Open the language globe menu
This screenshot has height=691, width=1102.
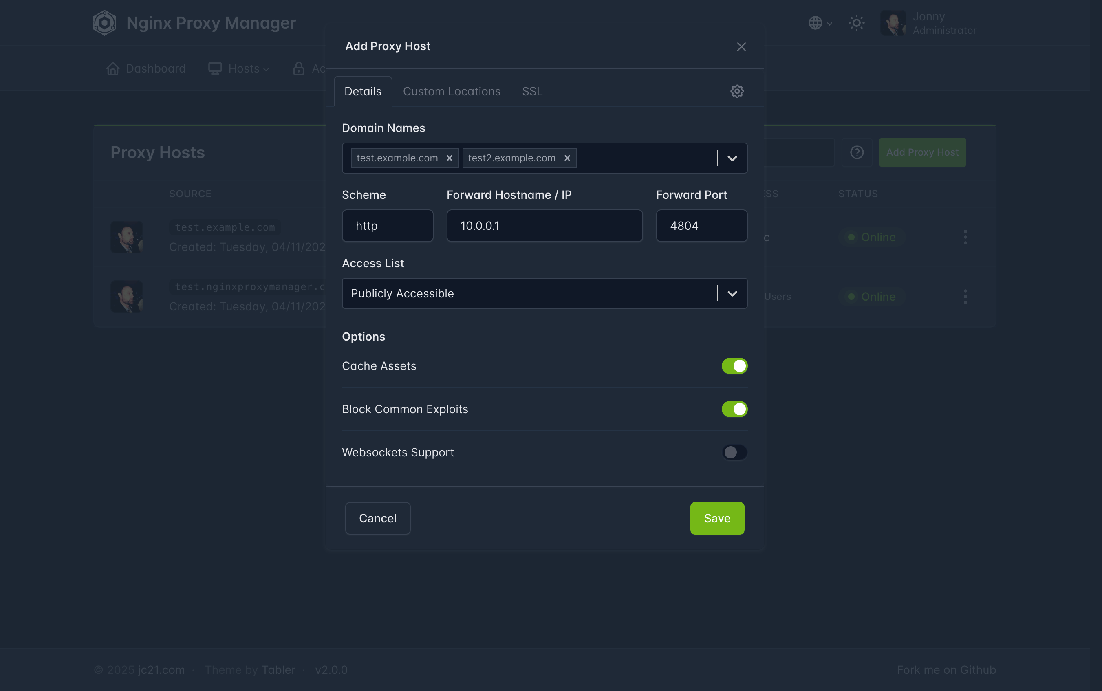pyautogui.click(x=819, y=23)
